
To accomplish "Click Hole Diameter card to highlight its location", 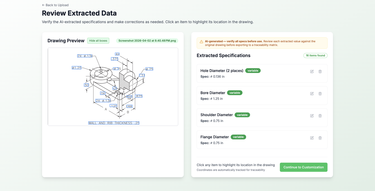I will tap(241, 73).
